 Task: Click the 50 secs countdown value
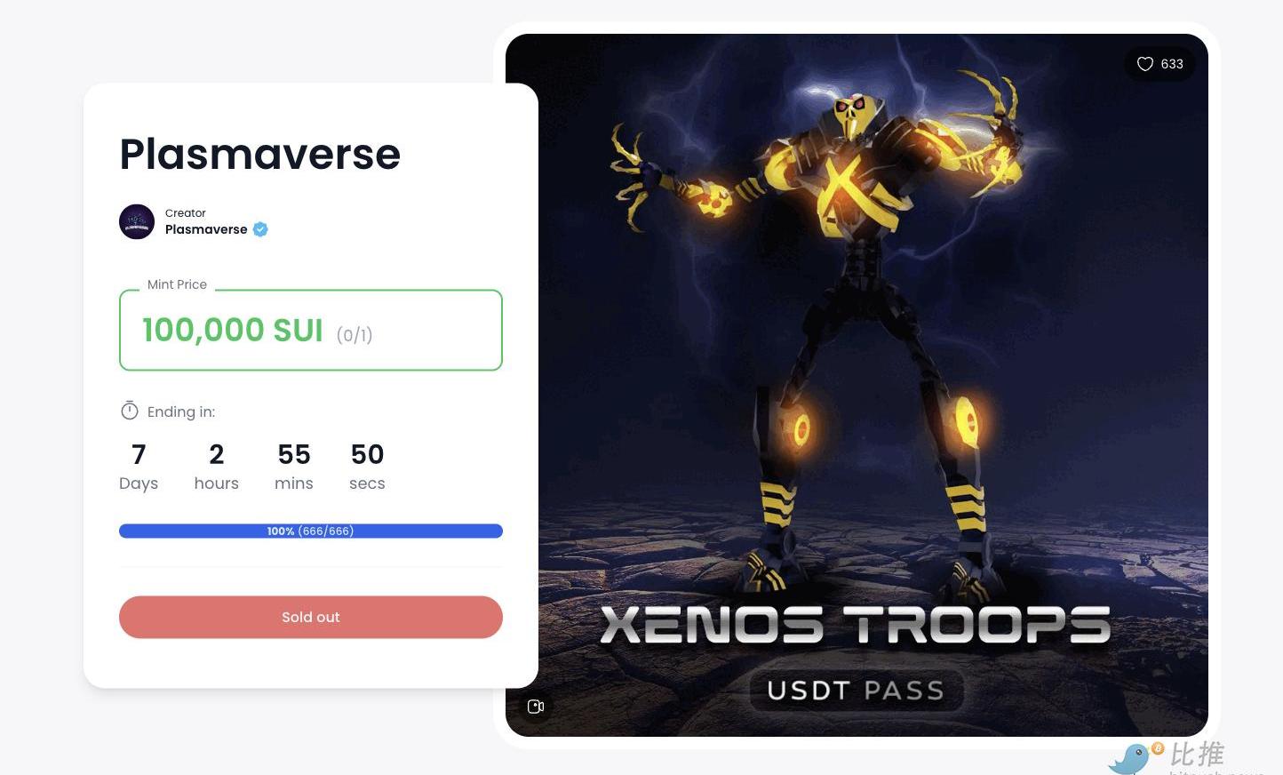367,467
